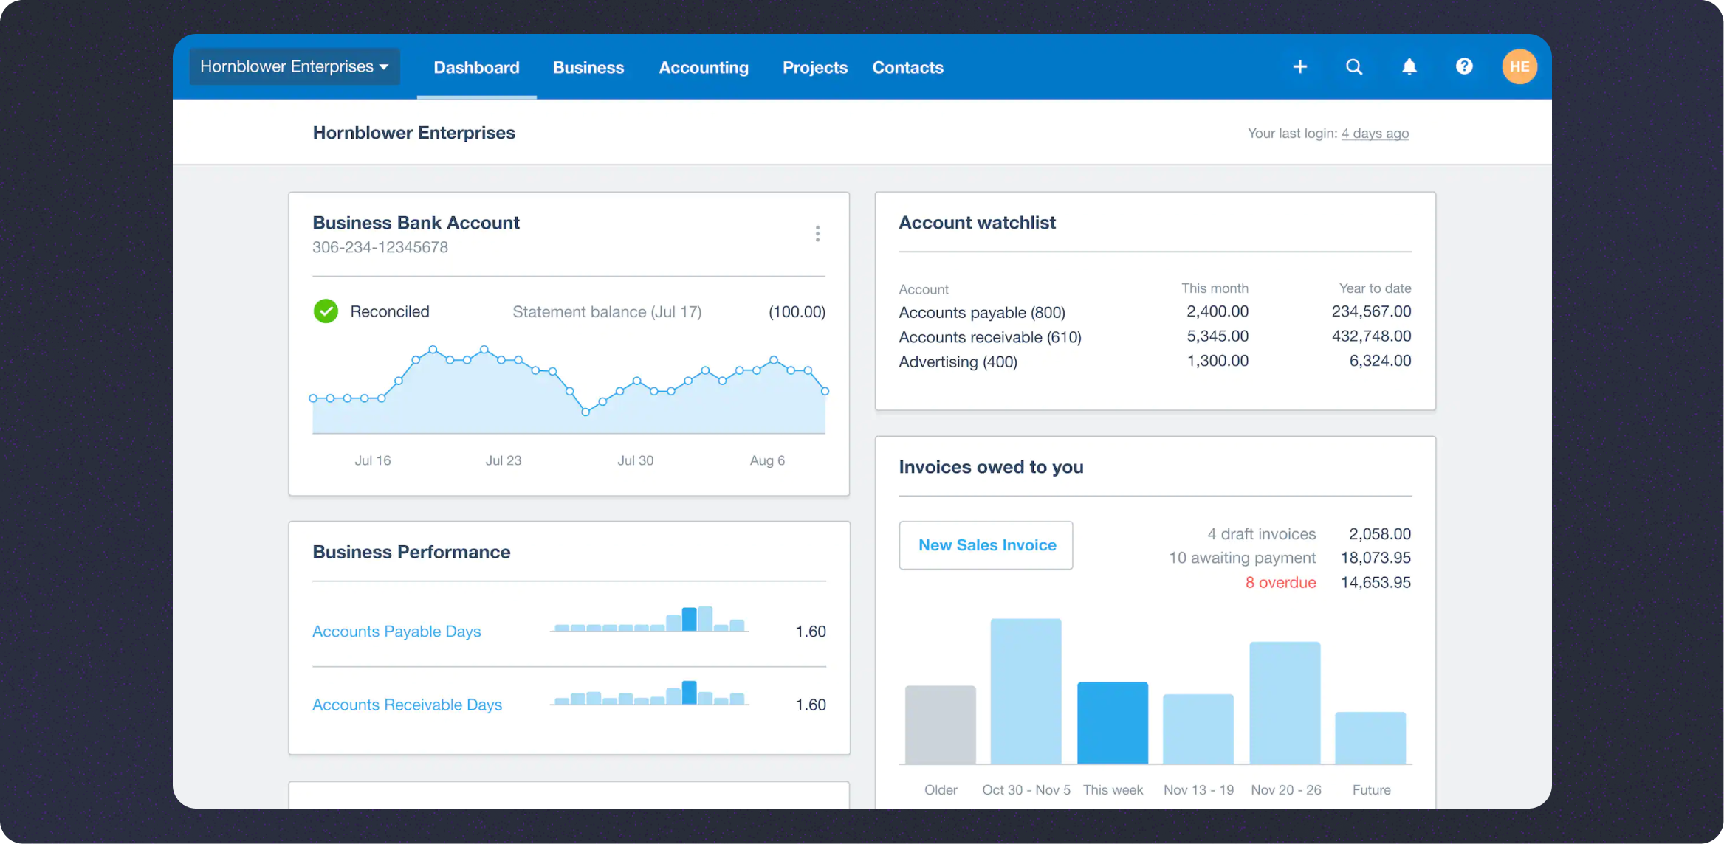The image size is (1724, 844).
Task: Open notifications bell icon
Action: 1409,67
